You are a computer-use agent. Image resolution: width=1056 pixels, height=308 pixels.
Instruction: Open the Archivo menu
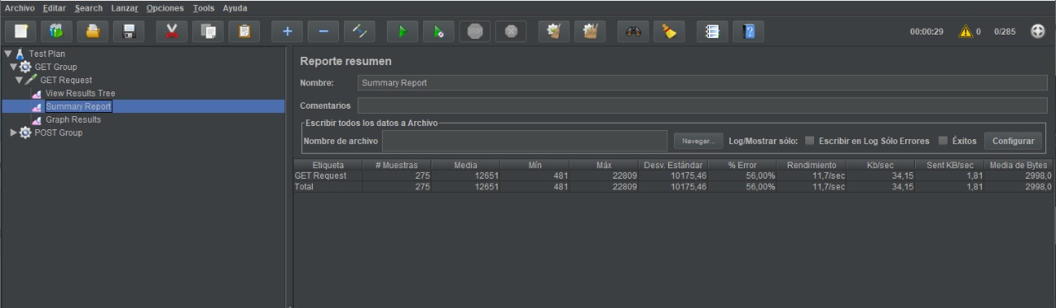point(20,8)
